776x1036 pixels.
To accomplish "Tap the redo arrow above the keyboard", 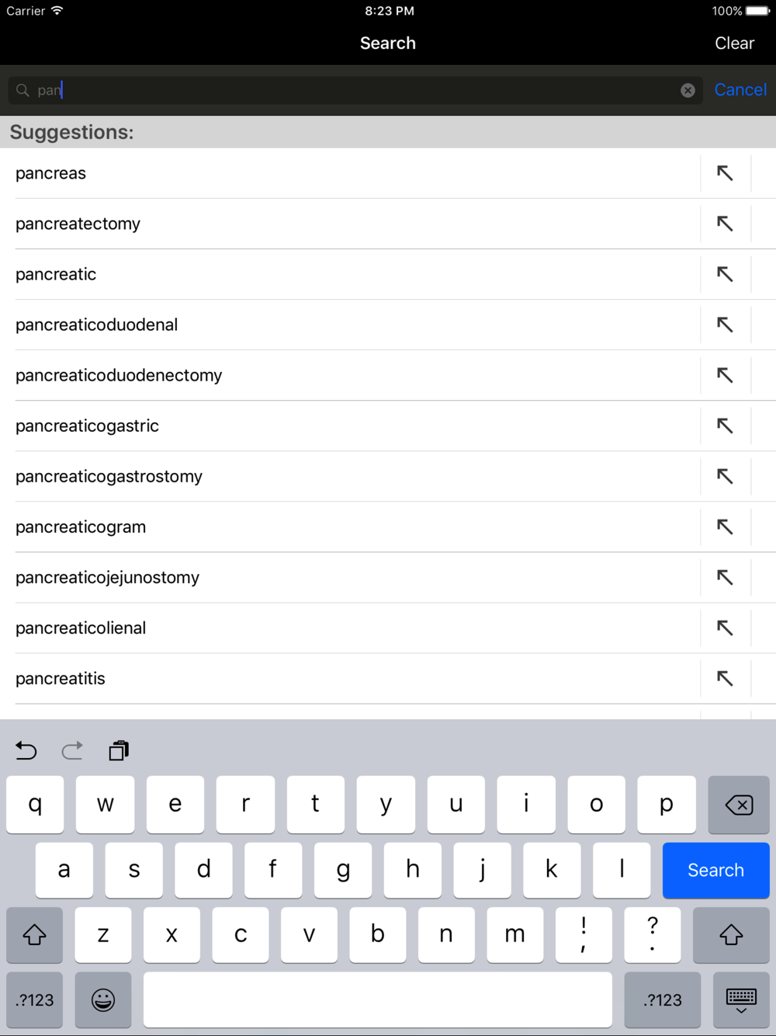I will coord(72,750).
